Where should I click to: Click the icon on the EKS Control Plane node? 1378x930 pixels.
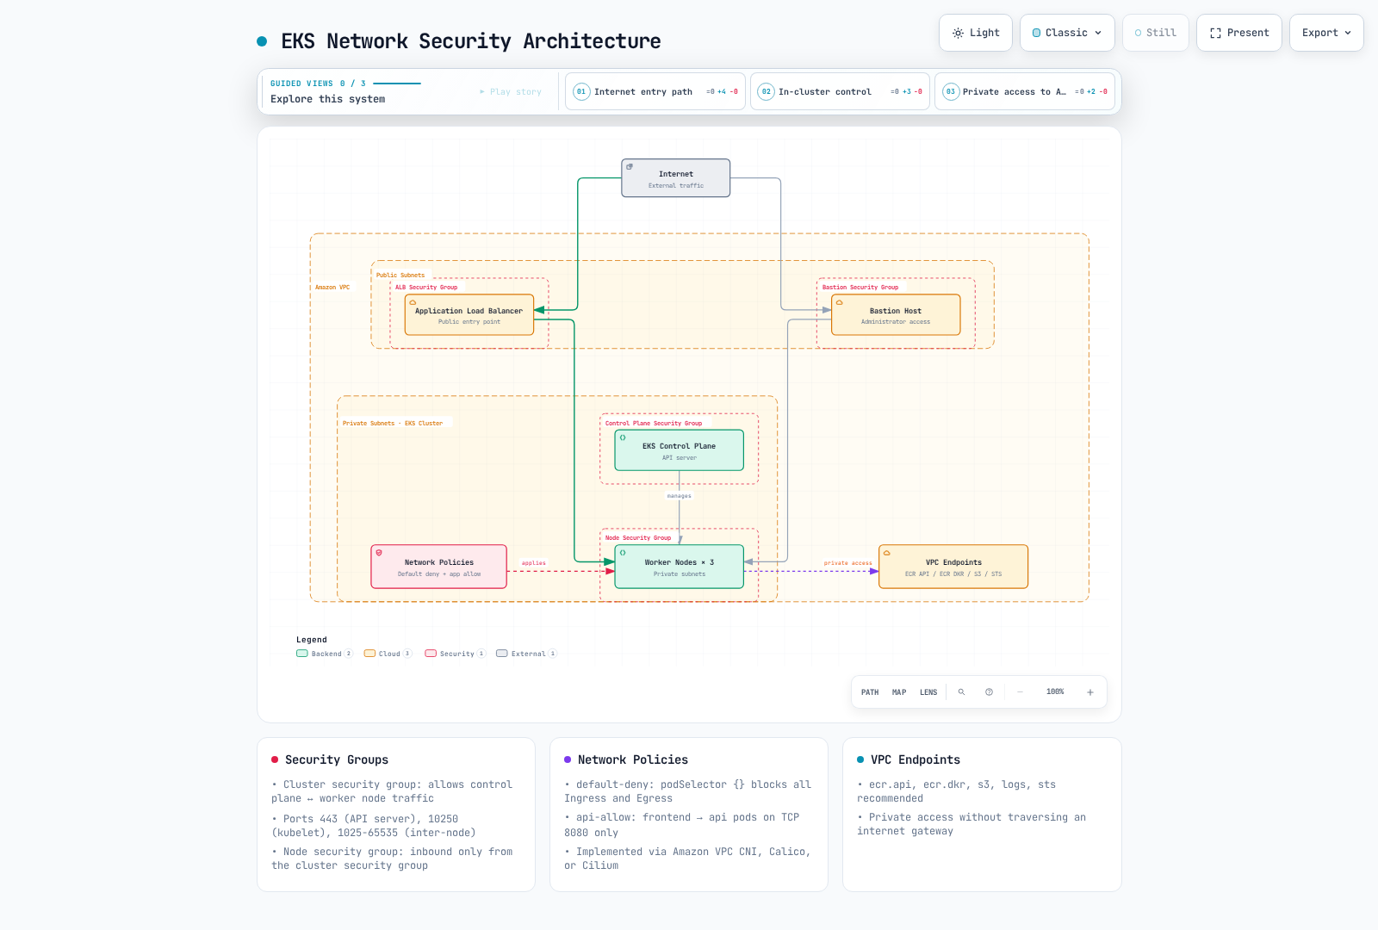pyautogui.click(x=623, y=437)
